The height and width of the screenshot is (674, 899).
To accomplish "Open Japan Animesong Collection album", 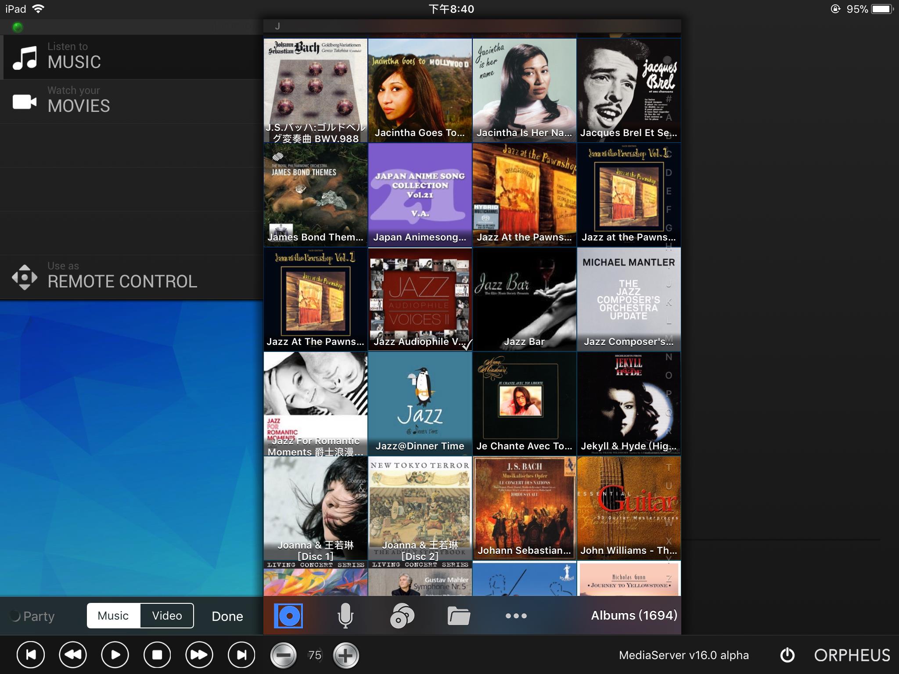I will pyautogui.click(x=420, y=195).
